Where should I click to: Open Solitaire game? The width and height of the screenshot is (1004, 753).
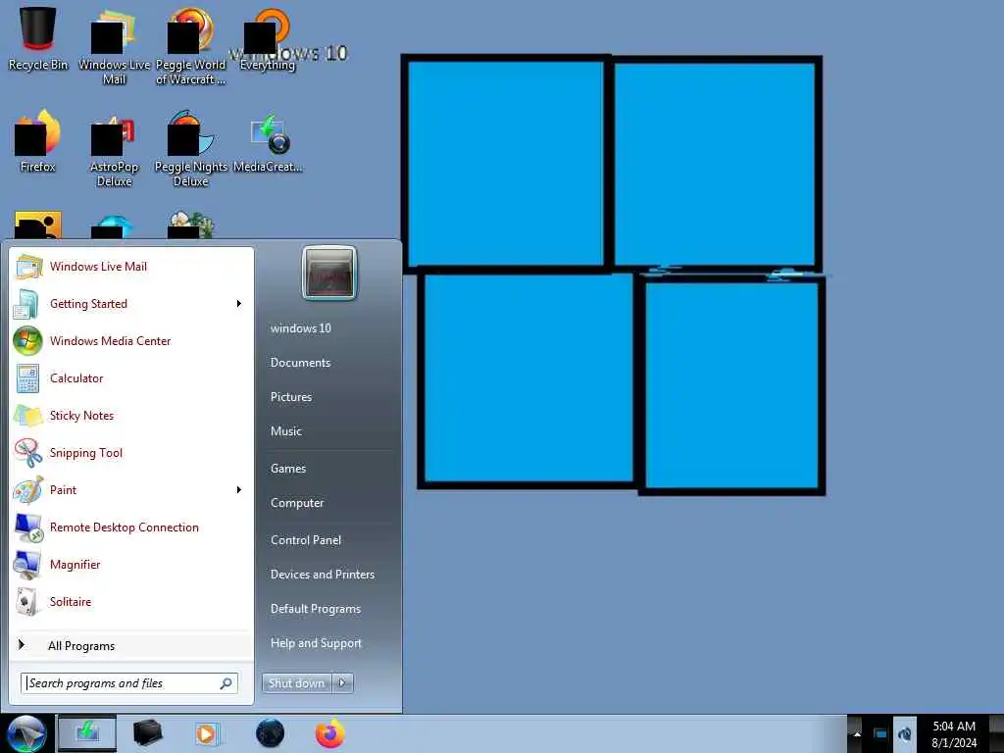[131, 601]
